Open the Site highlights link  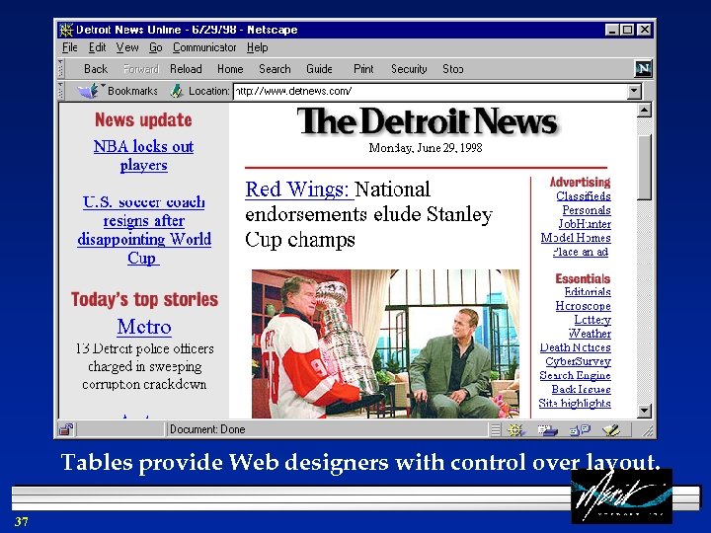[575, 404]
